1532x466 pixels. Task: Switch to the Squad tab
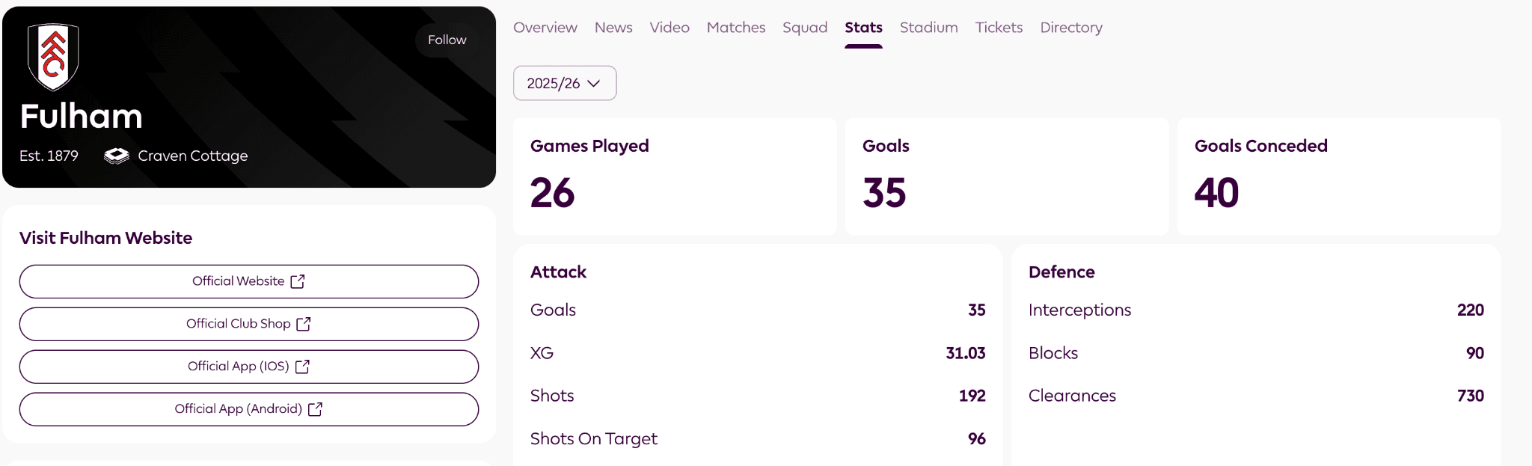pyautogui.click(x=804, y=27)
